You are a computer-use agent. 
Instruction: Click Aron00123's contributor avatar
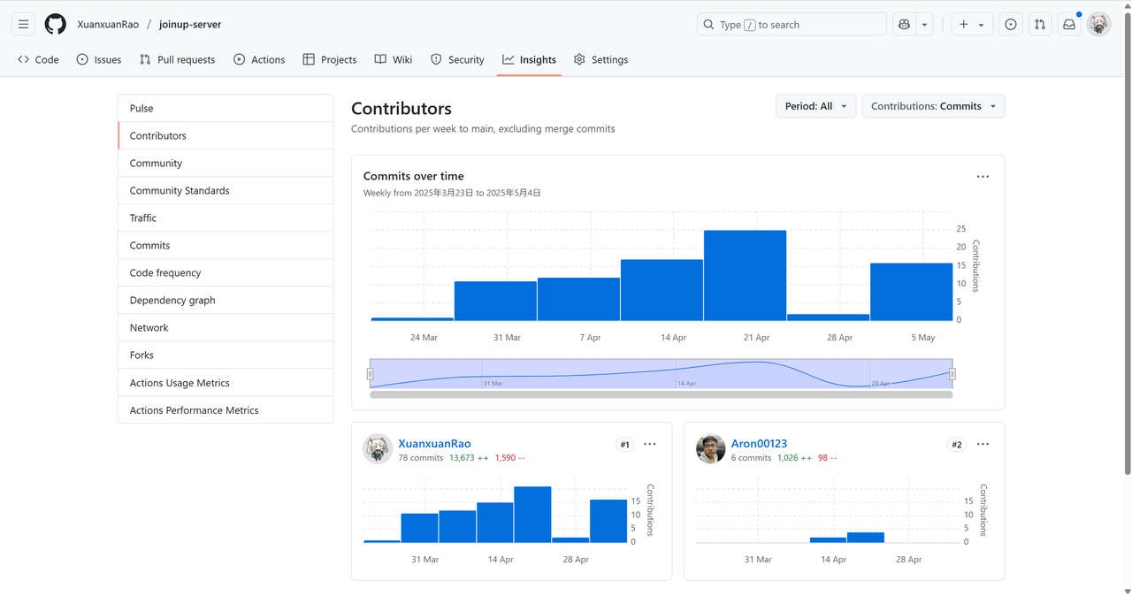coord(710,449)
